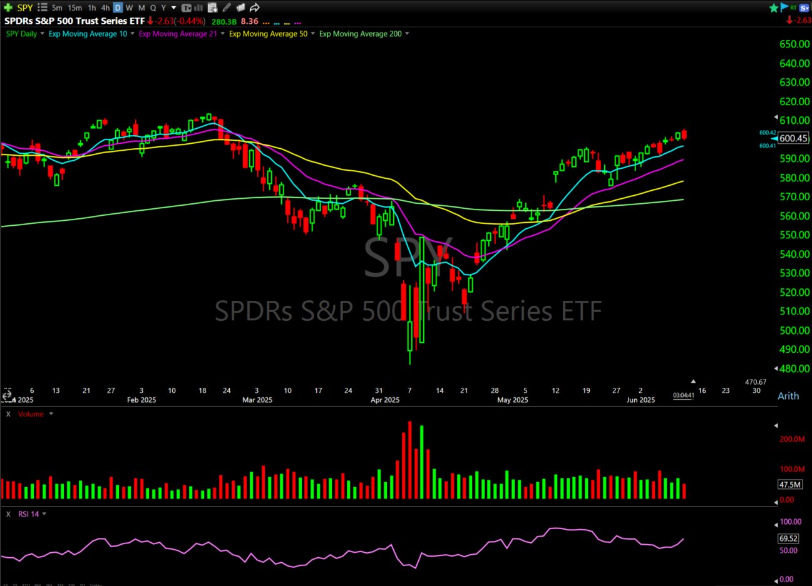Switch to the 15m timeframe
812x586 pixels.
pos(75,8)
